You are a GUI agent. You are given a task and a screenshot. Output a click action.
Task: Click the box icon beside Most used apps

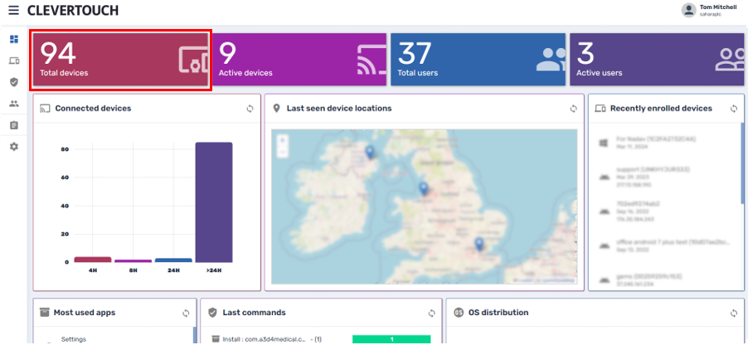click(44, 313)
